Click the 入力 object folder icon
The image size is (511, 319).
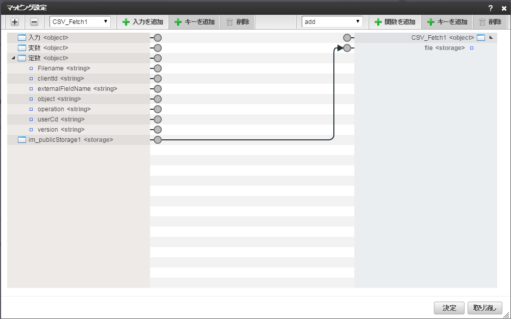coord(22,38)
